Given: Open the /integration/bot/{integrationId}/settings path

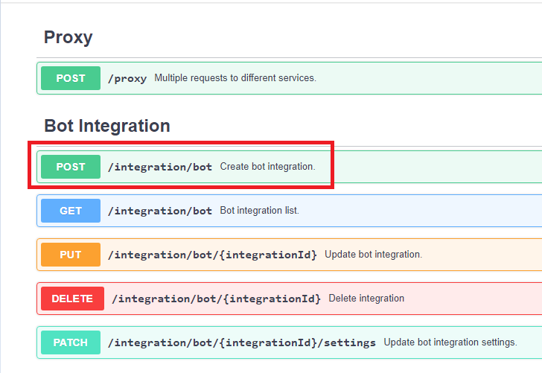Looking at the screenshot, I should (242, 342).
